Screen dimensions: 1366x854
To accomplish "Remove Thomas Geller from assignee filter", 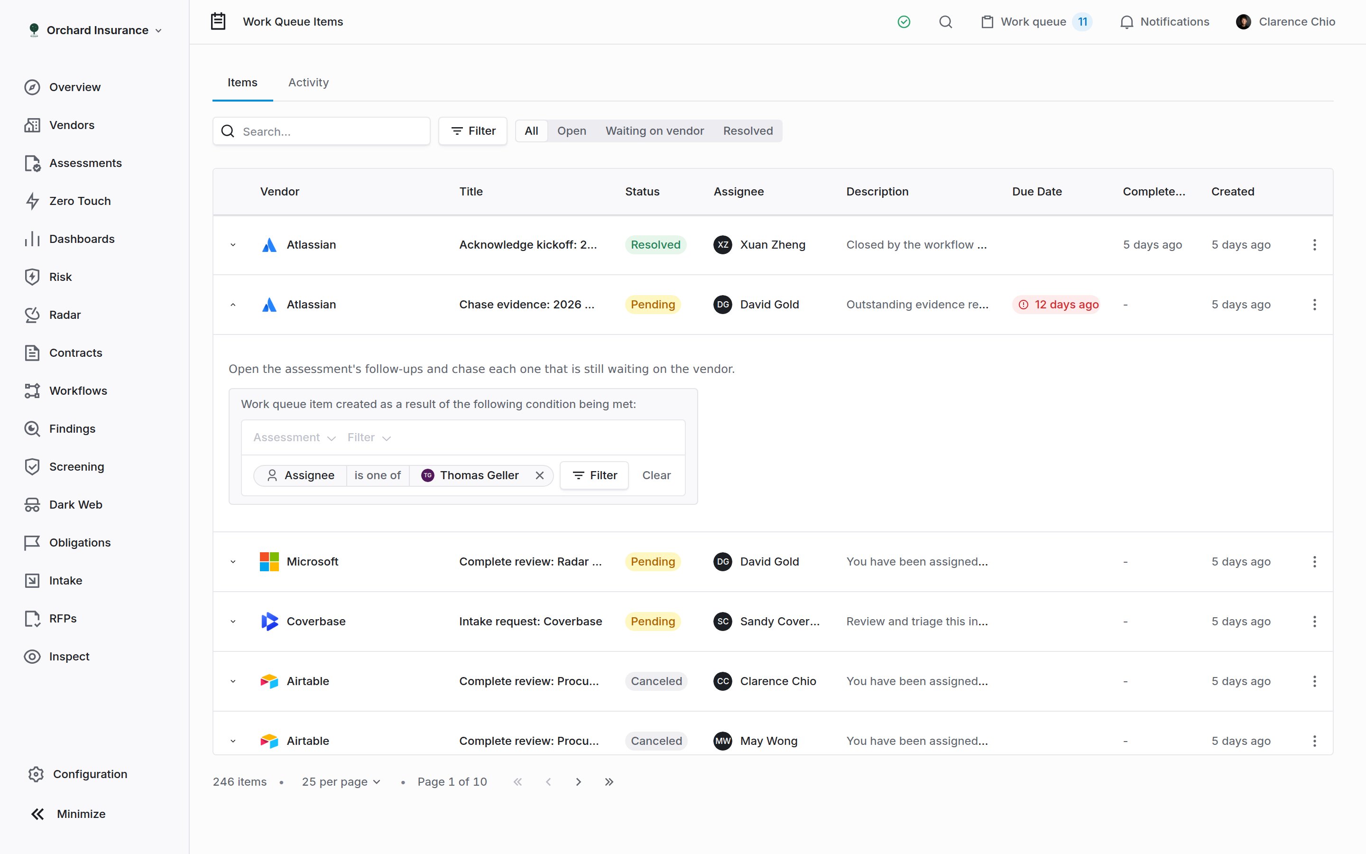I will (x=540, y=475).
